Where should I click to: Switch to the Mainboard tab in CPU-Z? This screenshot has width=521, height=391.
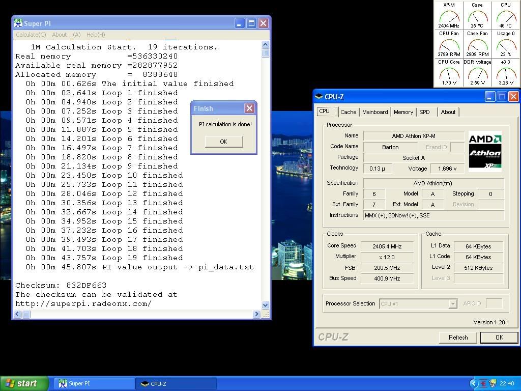click(x=375, y=112)
